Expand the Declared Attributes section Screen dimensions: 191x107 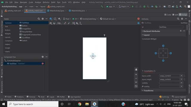pos(142,31)
